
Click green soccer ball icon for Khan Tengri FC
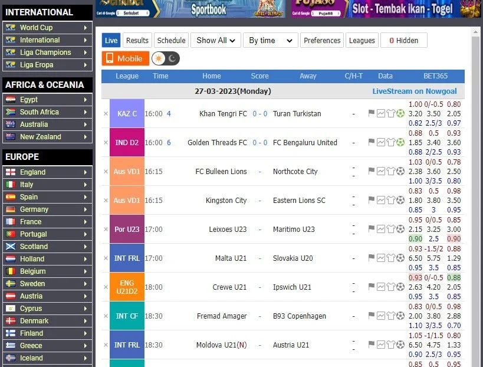(400, 113)
